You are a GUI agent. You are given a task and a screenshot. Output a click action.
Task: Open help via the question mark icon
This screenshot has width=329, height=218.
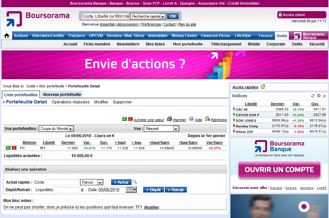(191, 119)
